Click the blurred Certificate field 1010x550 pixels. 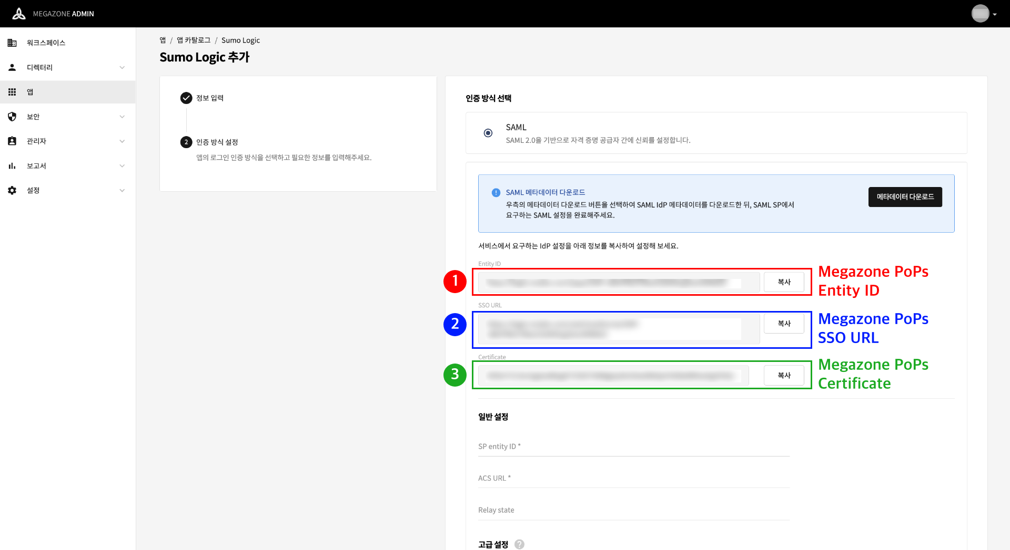(613, 375)
